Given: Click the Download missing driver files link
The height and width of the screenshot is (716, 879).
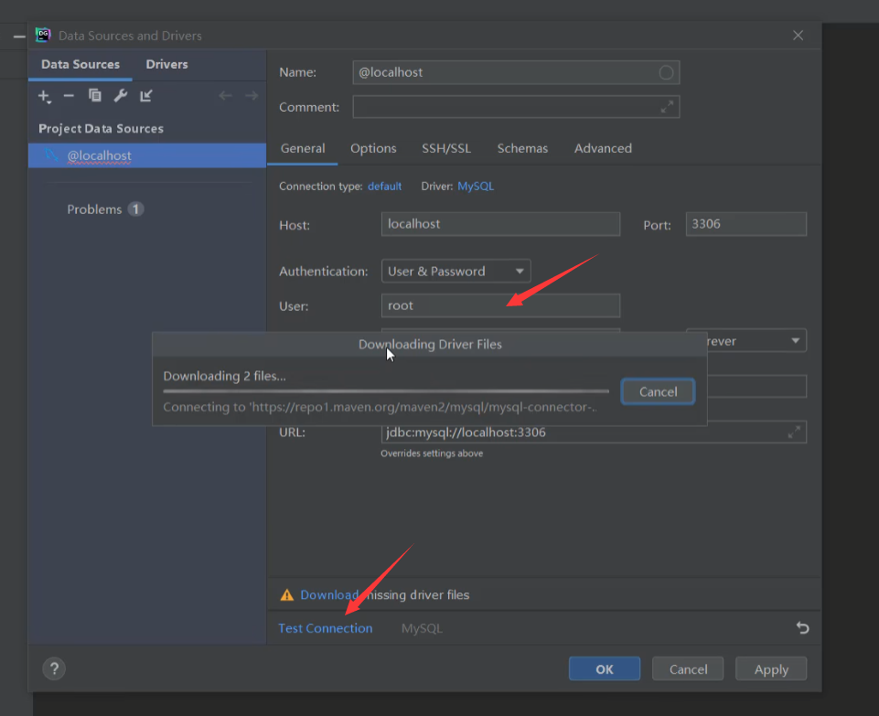Looking at the screenshot, I should point(329,595).
